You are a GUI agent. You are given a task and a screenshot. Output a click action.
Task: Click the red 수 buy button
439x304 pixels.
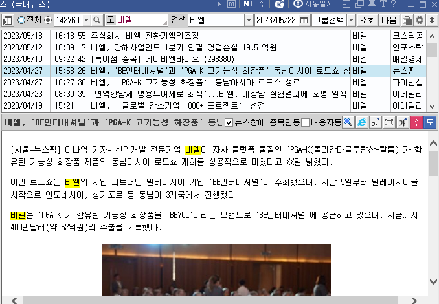416,122
